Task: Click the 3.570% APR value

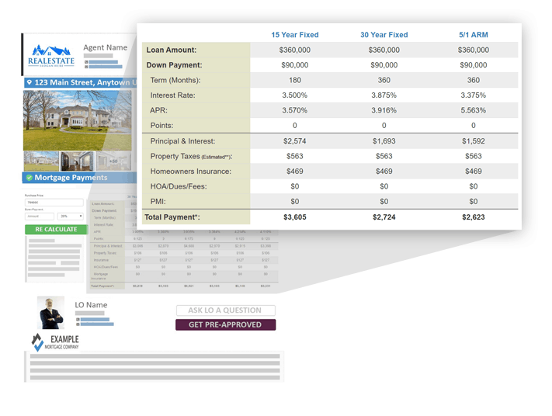Action: coord(295,110)
